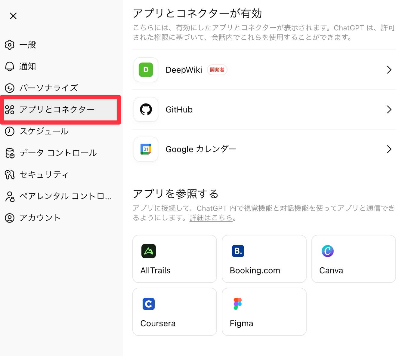Expand DeepWiki connector details chevron
The height and width of the screenshot is (356, 402).
[x=389, y=70]
